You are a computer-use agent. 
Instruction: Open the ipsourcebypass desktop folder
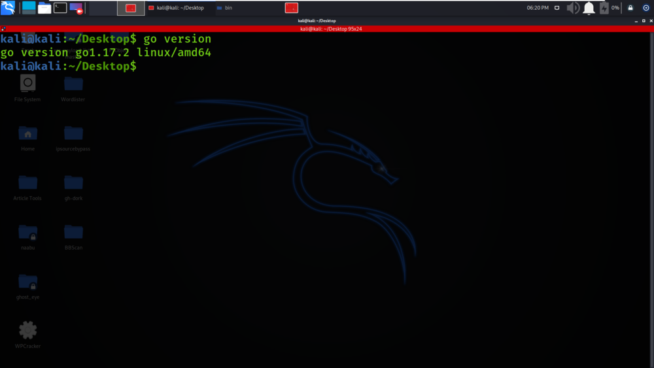(x=73, y=138)
